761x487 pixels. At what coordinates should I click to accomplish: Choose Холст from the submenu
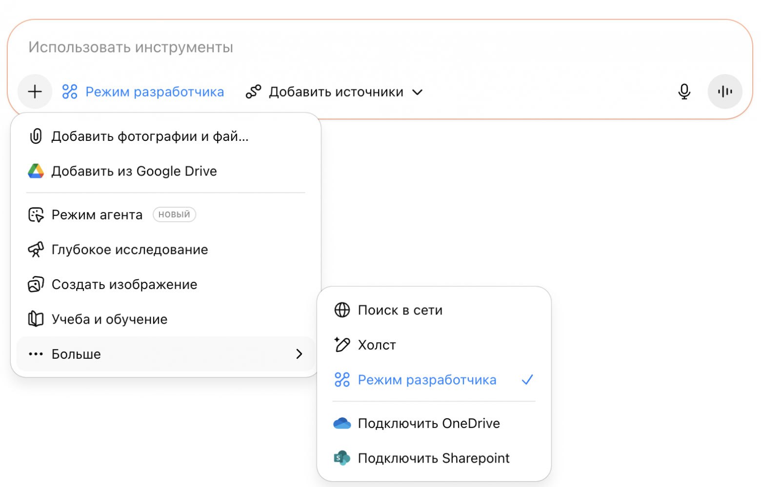point(434,345)
